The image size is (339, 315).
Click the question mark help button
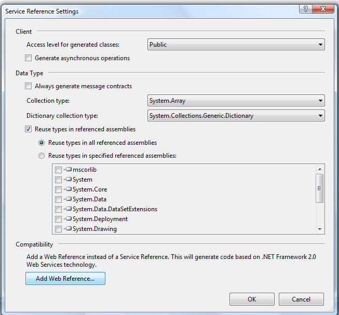tap(306, 9)
